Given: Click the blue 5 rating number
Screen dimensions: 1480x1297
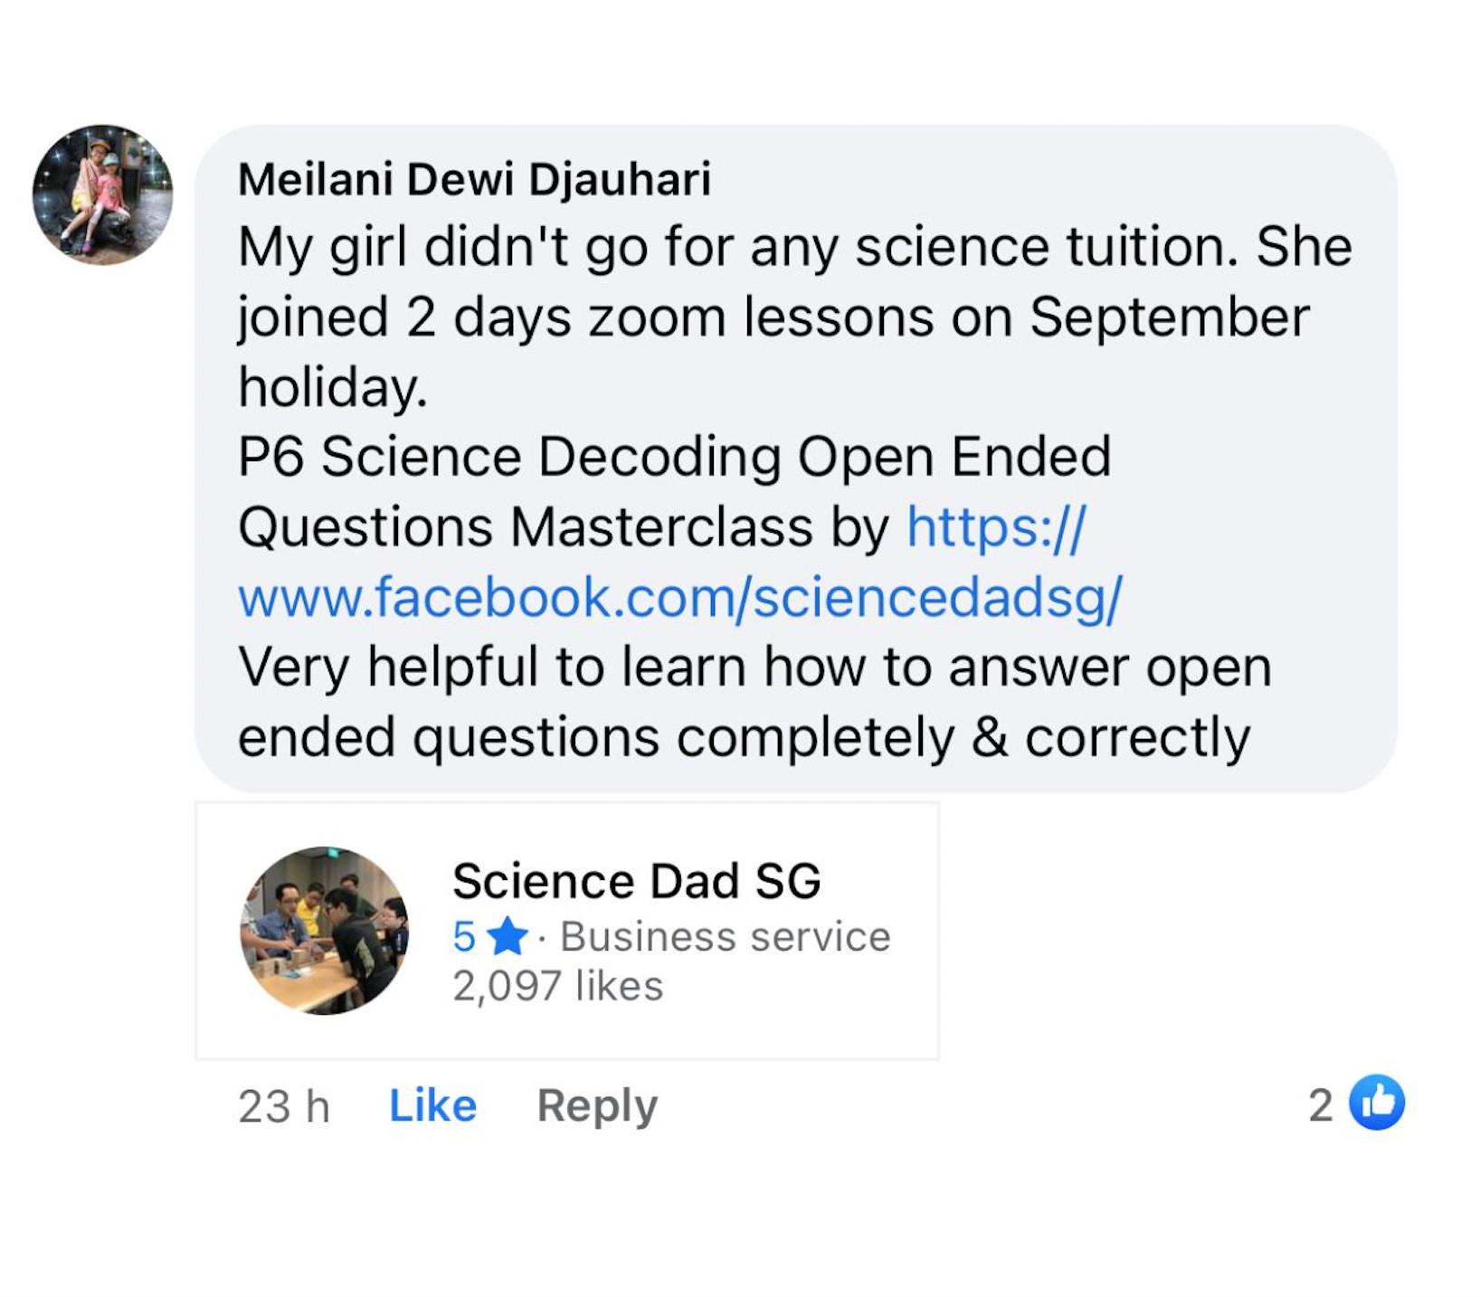Looking at the screenshot, I should (464, 936).
